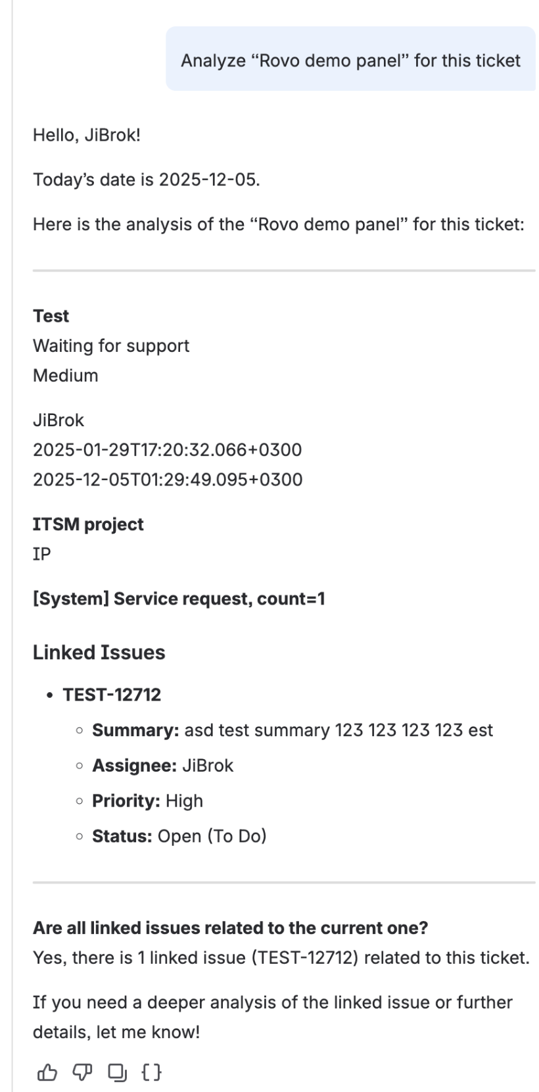Viewport: 539px width, 1092px height.
Task: Open linked issue TEST-12712
Action: (x=112, y=694)
